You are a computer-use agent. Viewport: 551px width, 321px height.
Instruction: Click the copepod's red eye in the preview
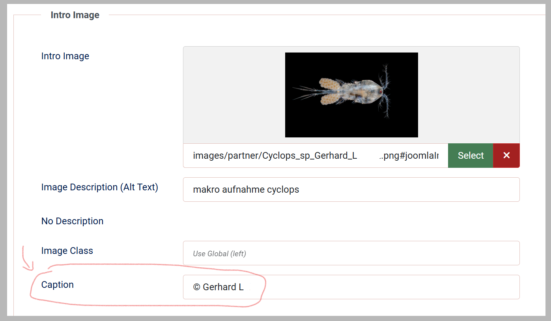tap(381, 92)
